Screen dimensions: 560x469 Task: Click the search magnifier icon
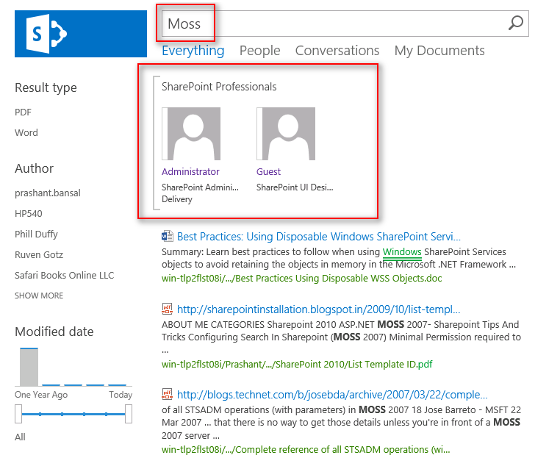(516, 24)
